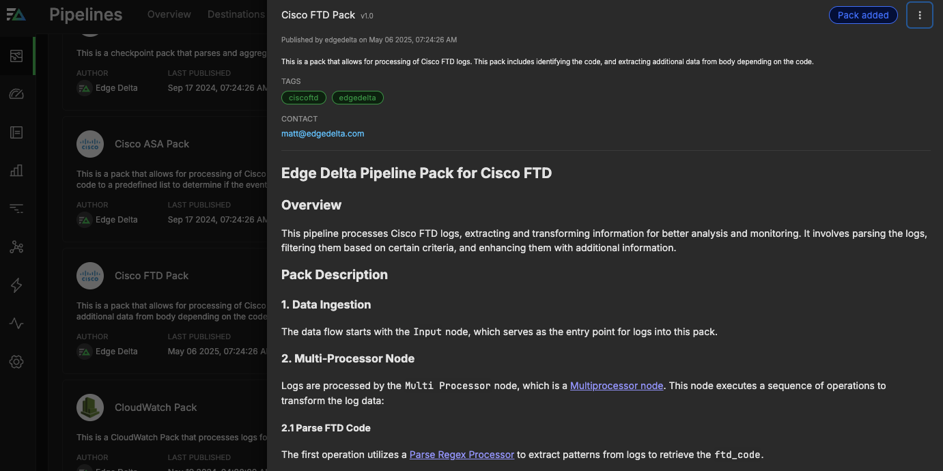
Task: Click the CloudWatch Pack title
Action: pos(156,408)
